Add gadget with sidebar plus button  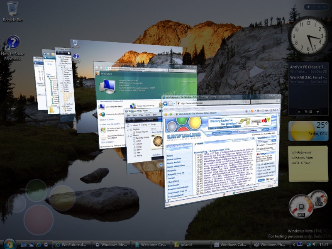(x=308, y=7)
